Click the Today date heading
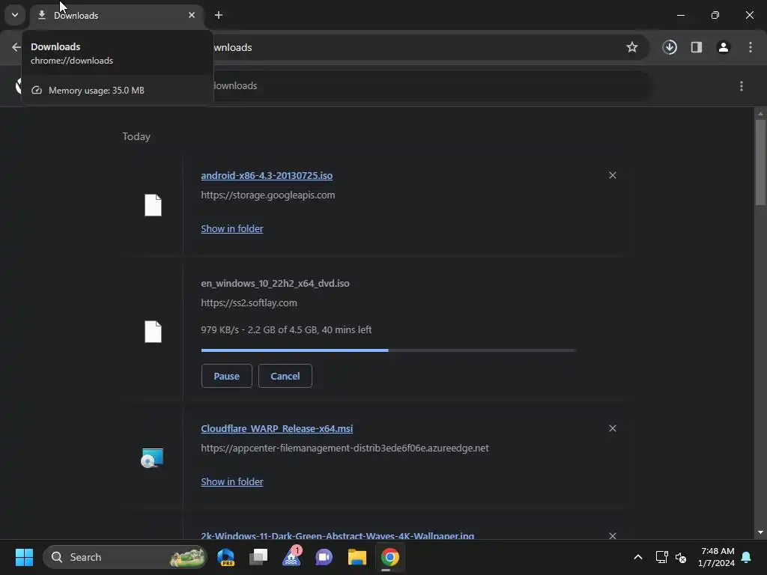767x575 pixels. coord(136,137)
